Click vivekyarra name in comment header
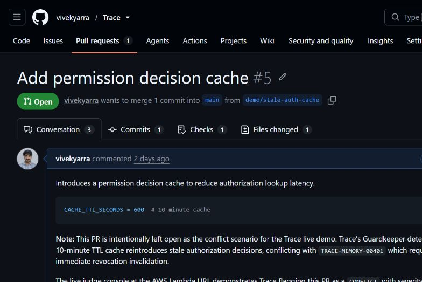This screenshot has height=282, width=422. 73,159
